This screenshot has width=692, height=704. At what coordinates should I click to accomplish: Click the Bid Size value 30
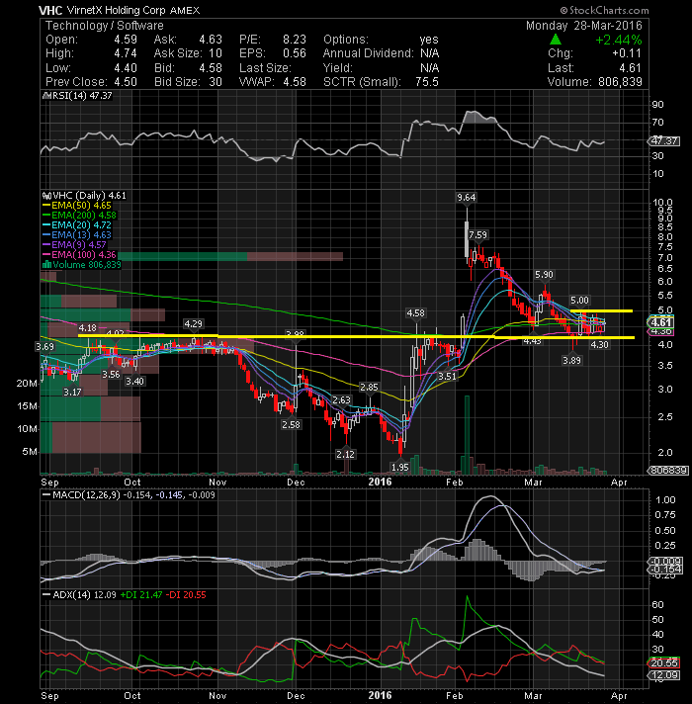point(216,82)
